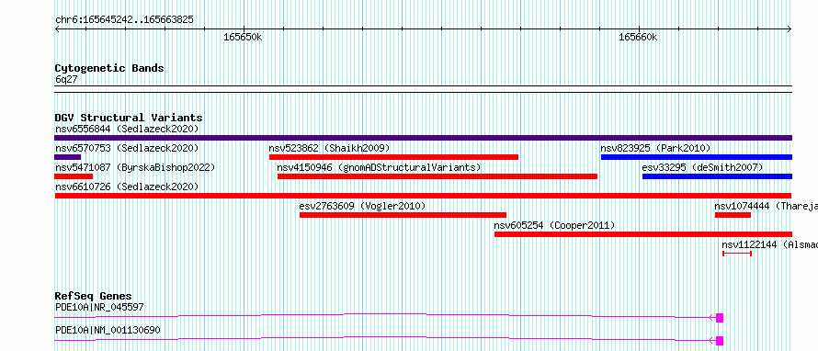
Task: Click the DGV Structural Variants track heading
Action: [x=129, y=118]
